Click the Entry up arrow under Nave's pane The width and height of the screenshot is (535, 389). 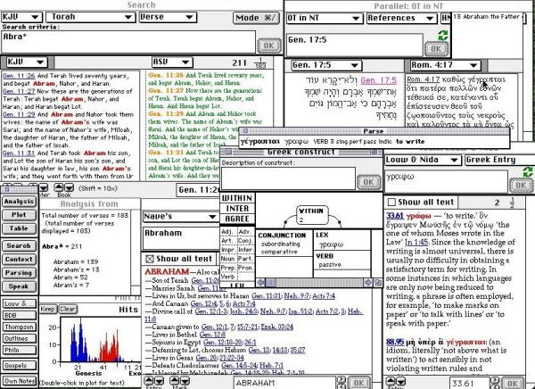tap(149, 380)
